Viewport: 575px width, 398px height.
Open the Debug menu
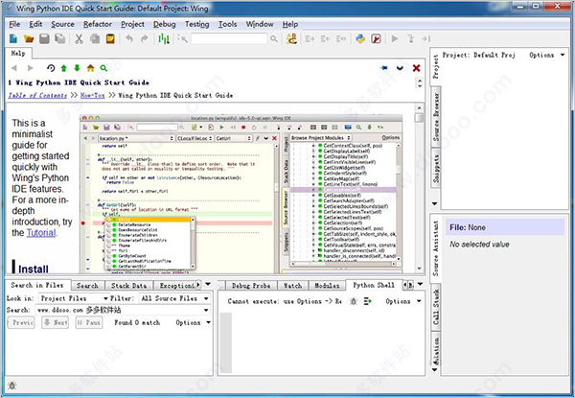[164, 24]
